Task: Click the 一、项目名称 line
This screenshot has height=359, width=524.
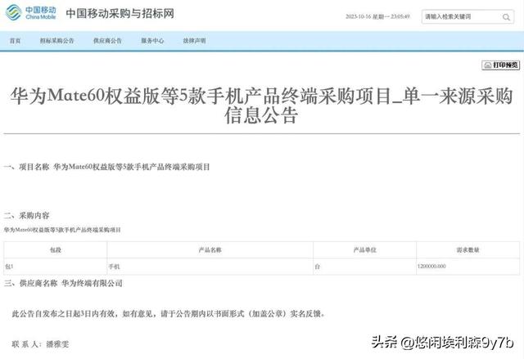Action: click(107, 167)
